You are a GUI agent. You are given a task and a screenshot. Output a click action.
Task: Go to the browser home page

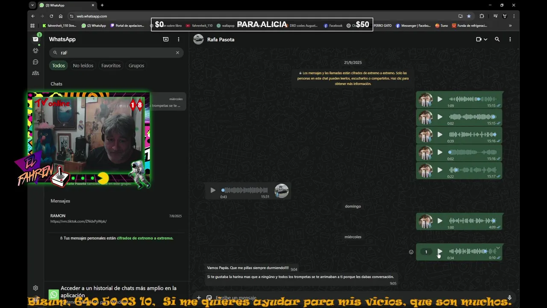click(61, 16)
